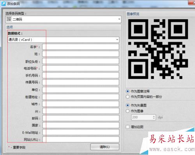Click the 单位 input field
Screen dimensions: 195x155
[81, 90]
